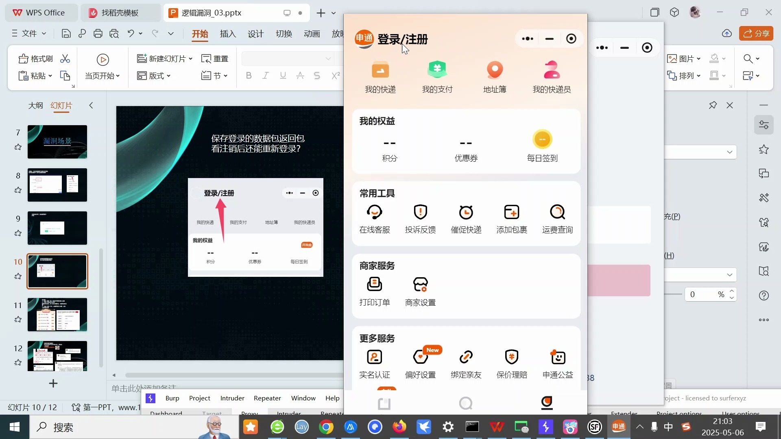Viewport: 781px width, 439px height.
Task: Open 催促快递 reminder tool
Action: (466, 219)
